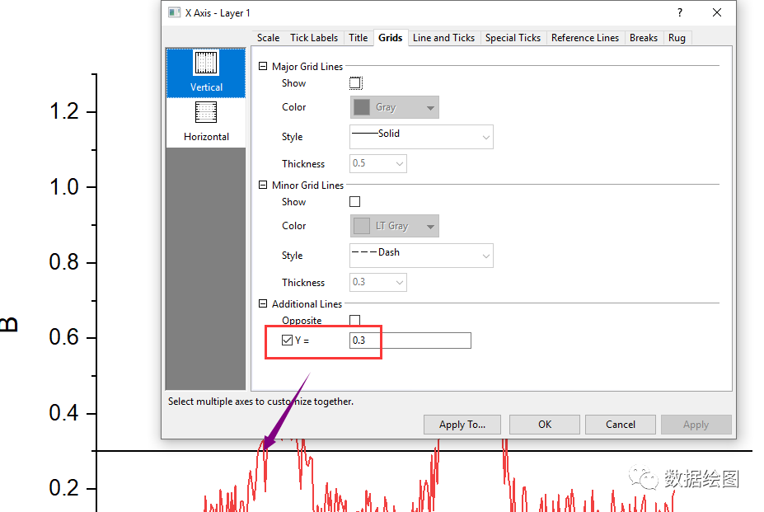The height and width of the screenshot is (512, 764).
Task: Click the Apply To... button
Action: coord(462,425)
